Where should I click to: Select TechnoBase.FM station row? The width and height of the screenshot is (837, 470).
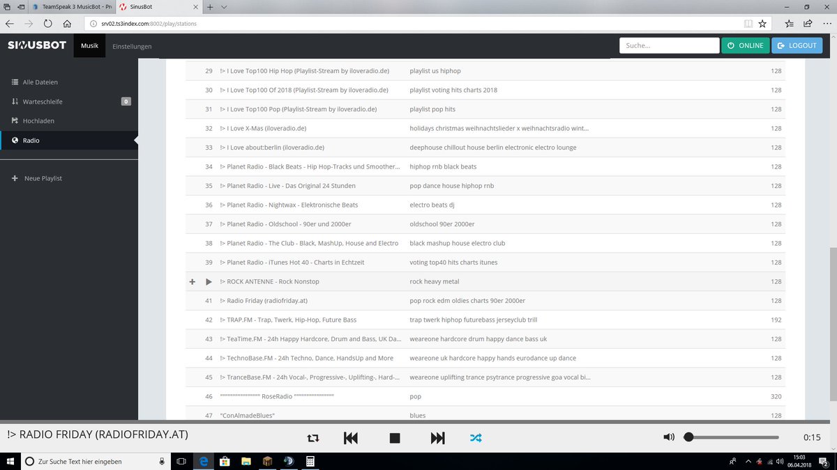pos(485,359)
